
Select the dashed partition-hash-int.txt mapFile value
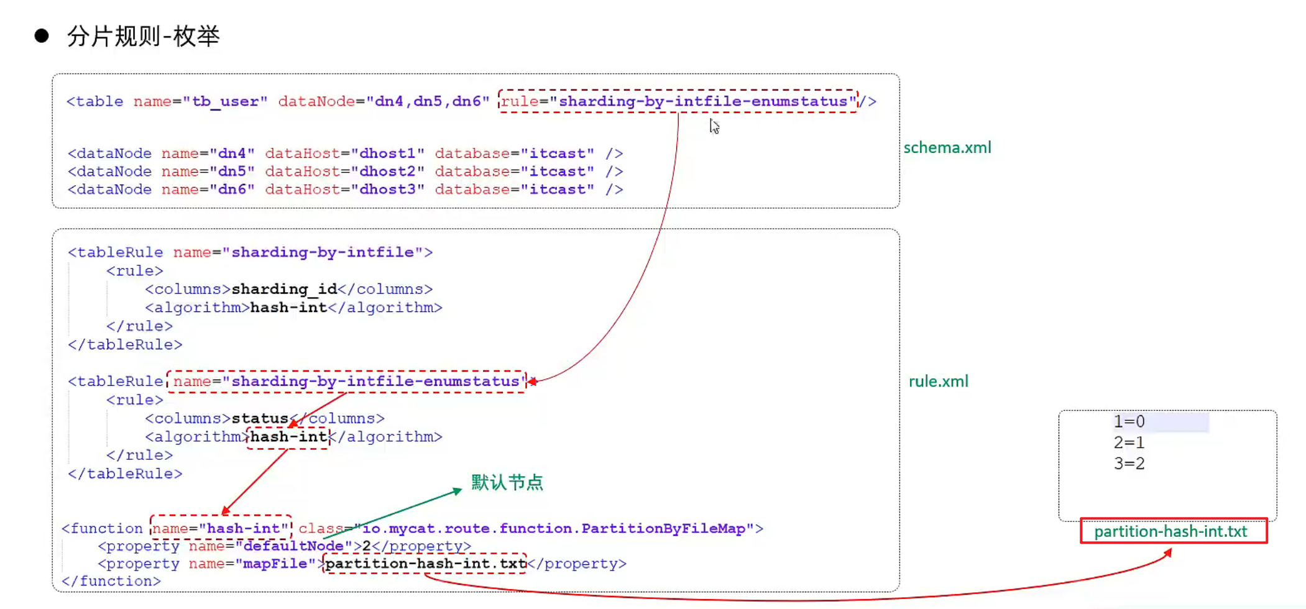tap(425, 564)
